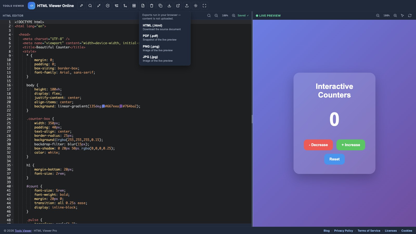The image size is (416, 234).
Task: Click the trash can clear icon
Action: (152, 6)
